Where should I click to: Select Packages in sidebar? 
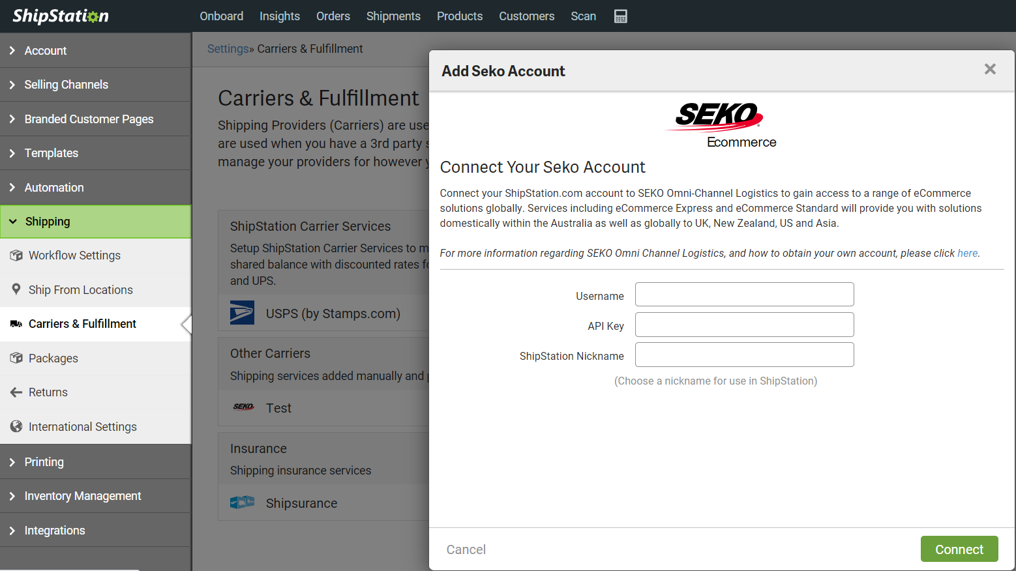click(96, 358)
